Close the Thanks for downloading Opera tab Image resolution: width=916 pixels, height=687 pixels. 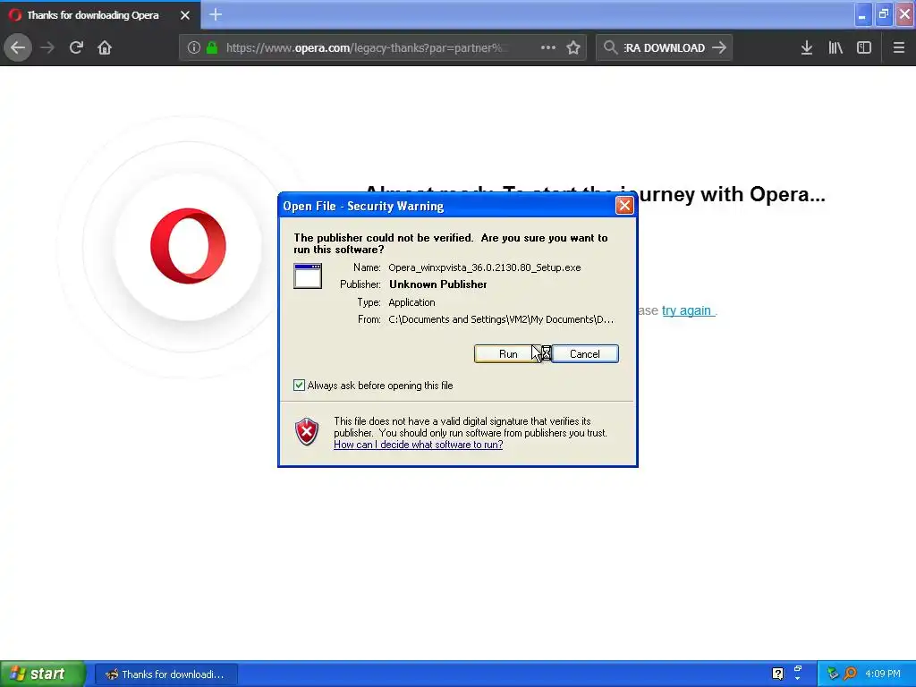point(184,15)
